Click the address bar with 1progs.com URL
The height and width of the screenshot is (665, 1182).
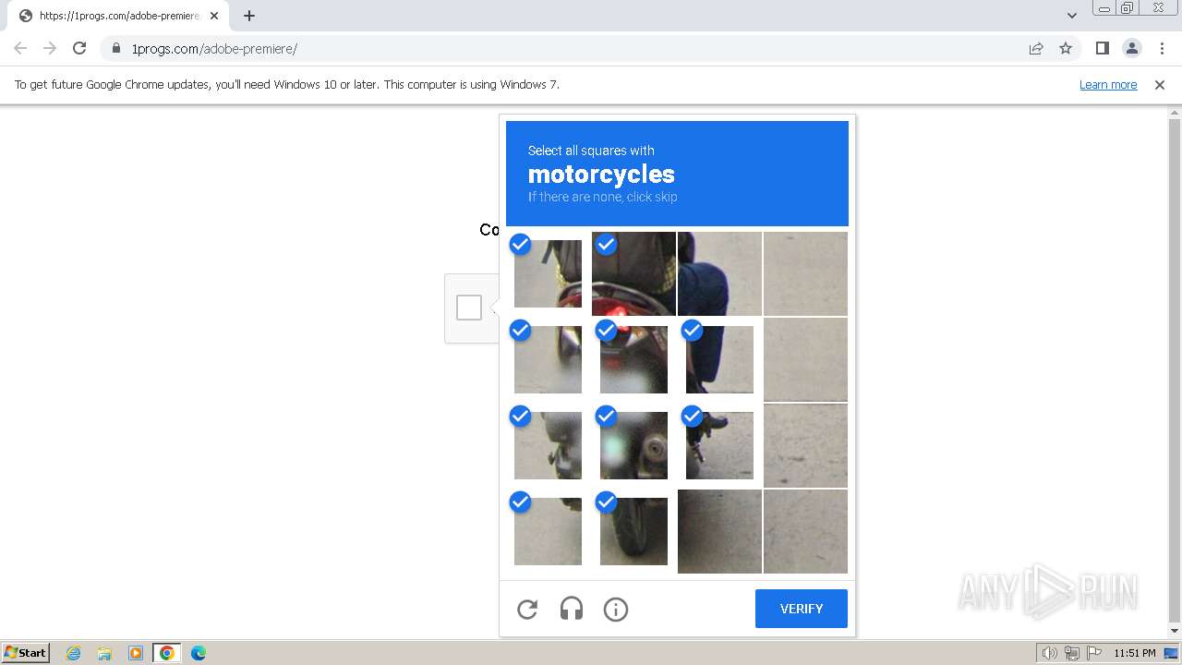563,48
